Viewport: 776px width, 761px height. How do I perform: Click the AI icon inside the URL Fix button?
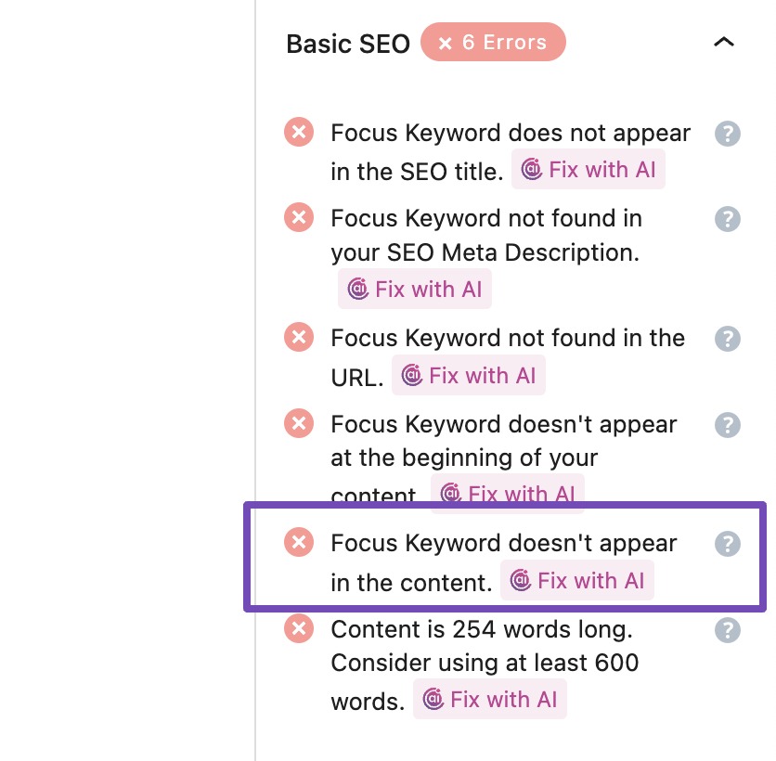tap(413, 375)
